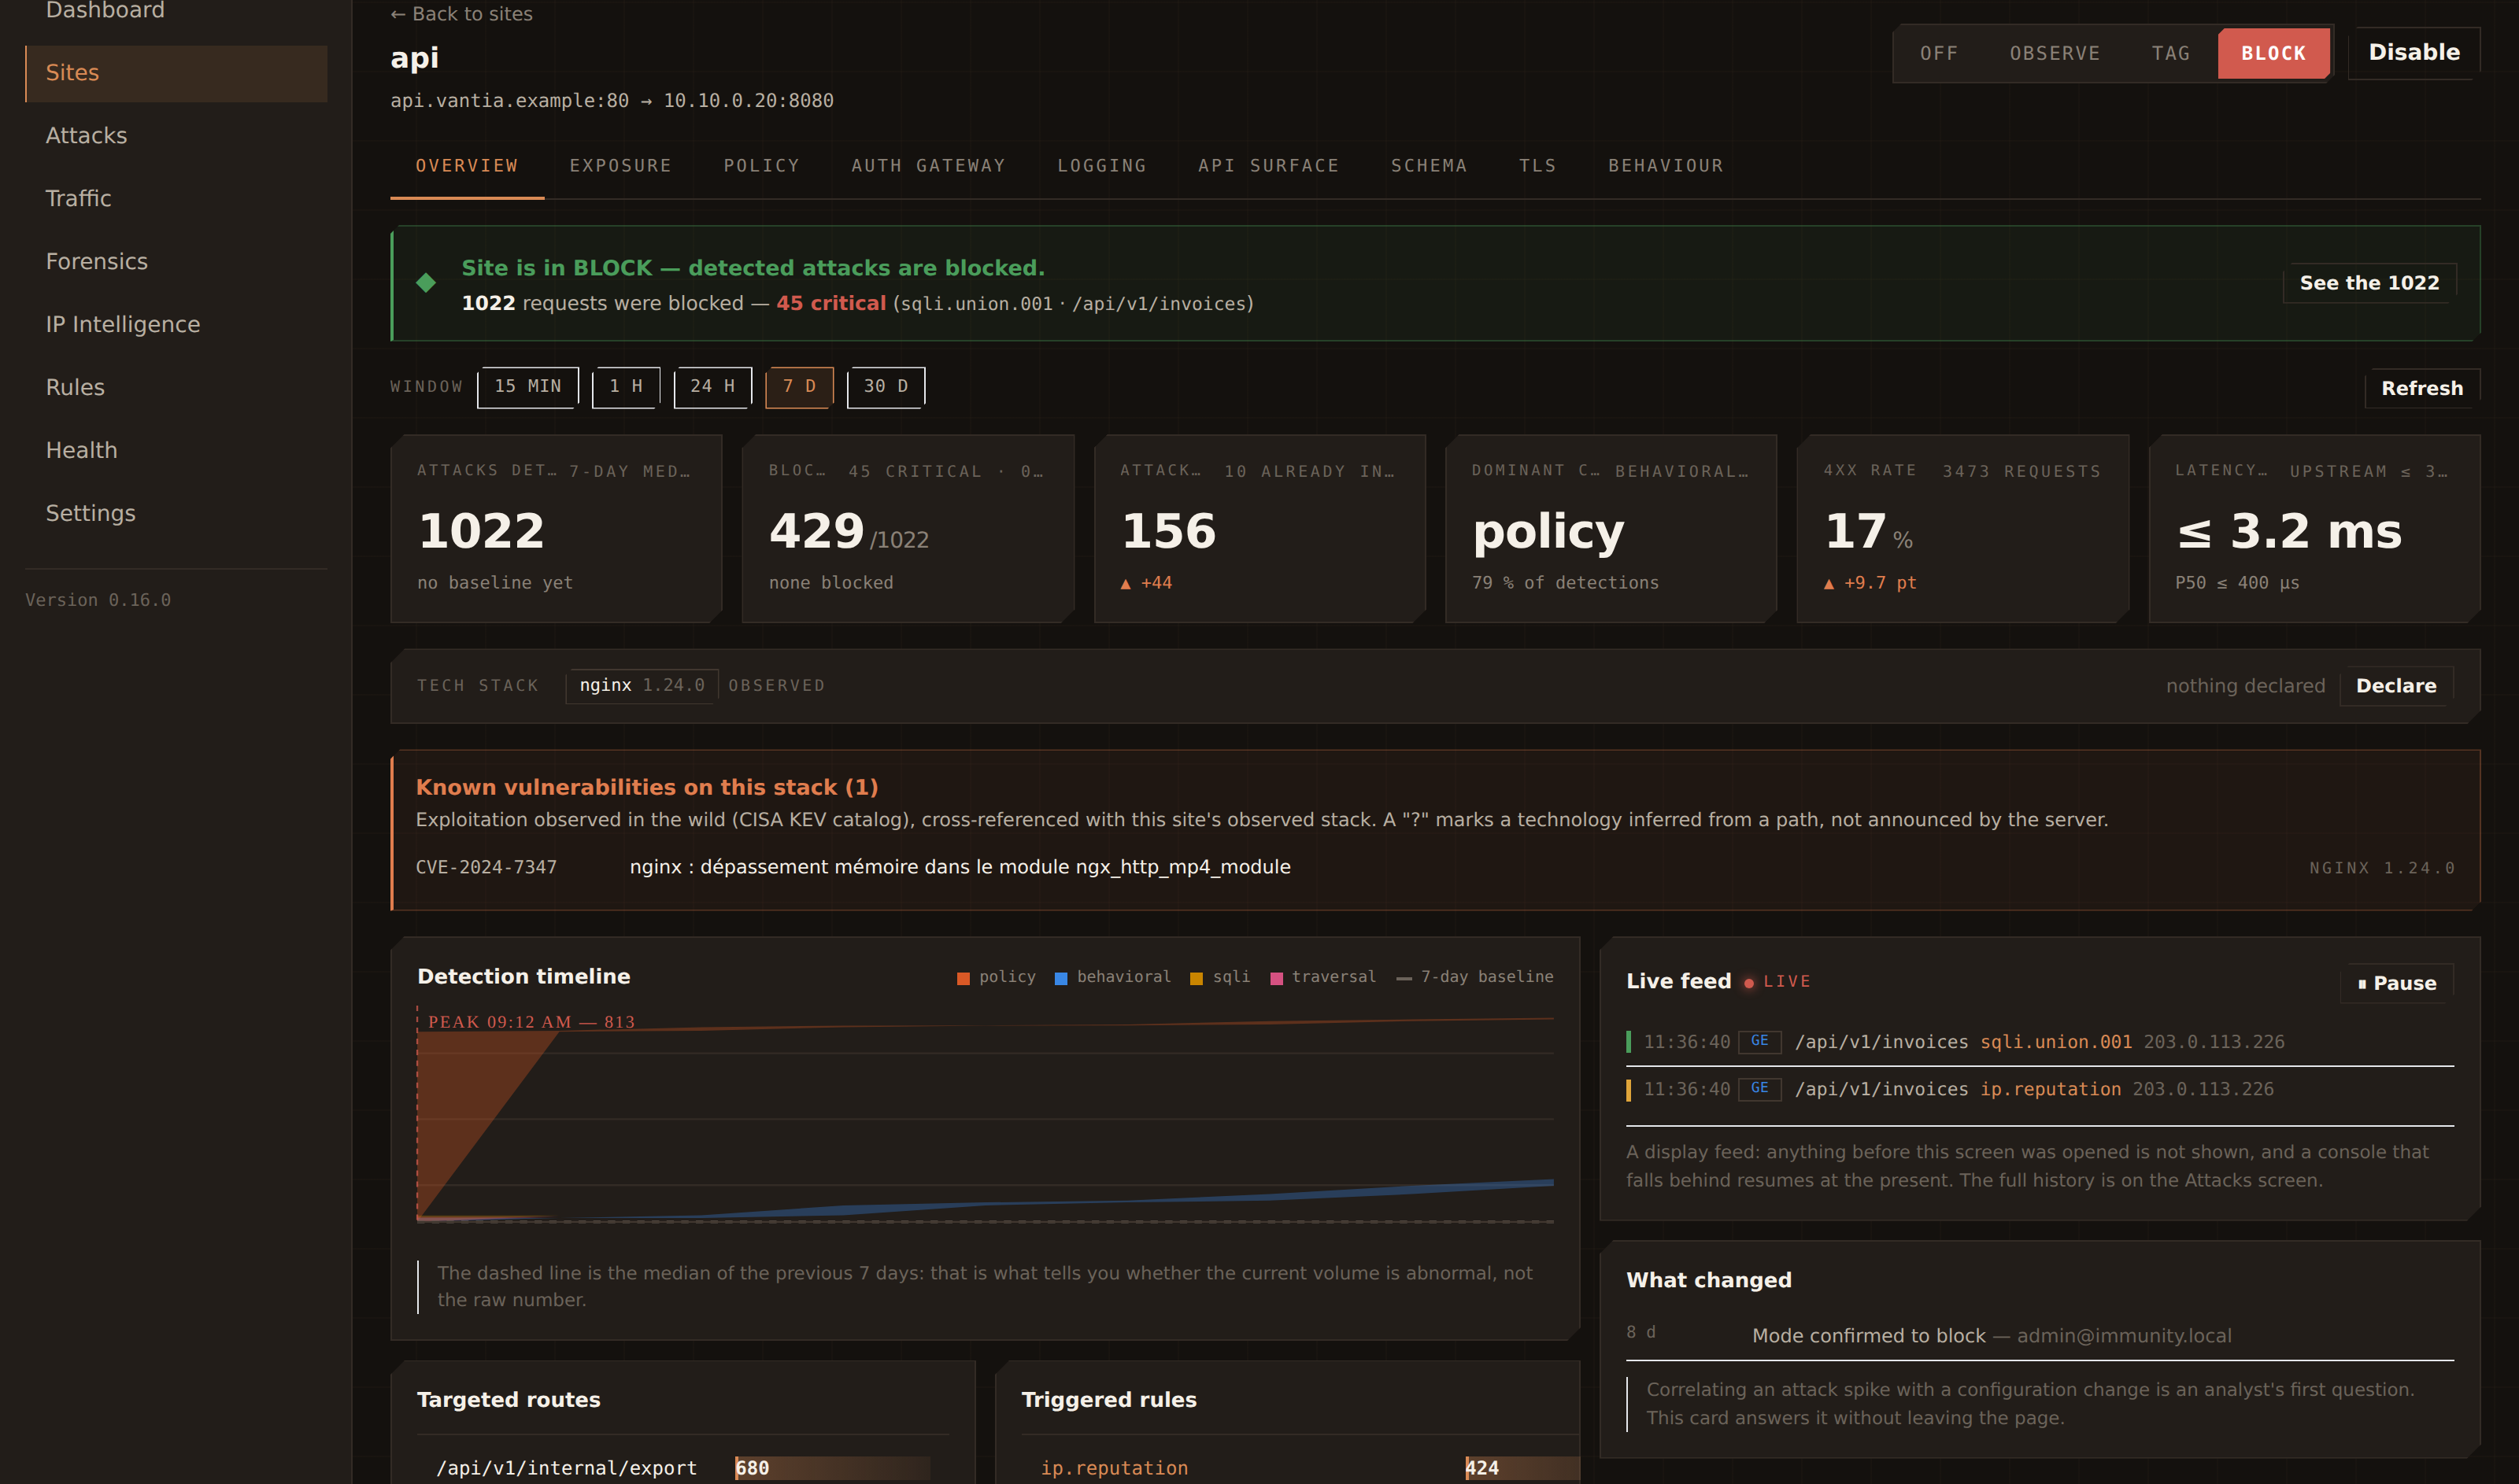The height and width of the screenshot is (1484, 2519).
Task: Set site mode to OBSERVE
Action: click(x=2055, y=53)
